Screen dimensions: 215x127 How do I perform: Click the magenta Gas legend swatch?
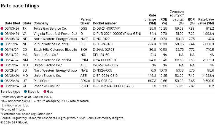pos(44,91)
